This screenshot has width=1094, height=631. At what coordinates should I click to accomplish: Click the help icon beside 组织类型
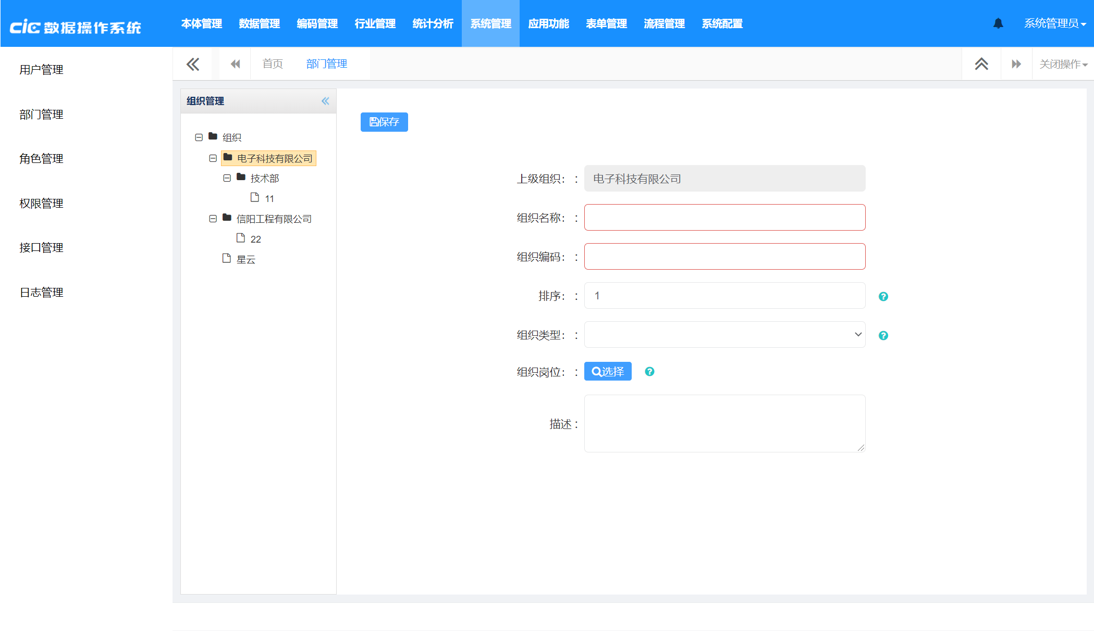[883, 335]
